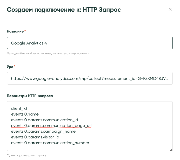Screen dimensions: 180x160
Task: Click the hint Один параметр на строку
Action: [26, 155]
